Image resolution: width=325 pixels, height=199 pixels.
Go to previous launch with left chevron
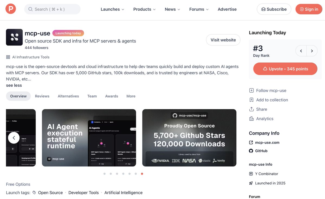coord(301,51)
